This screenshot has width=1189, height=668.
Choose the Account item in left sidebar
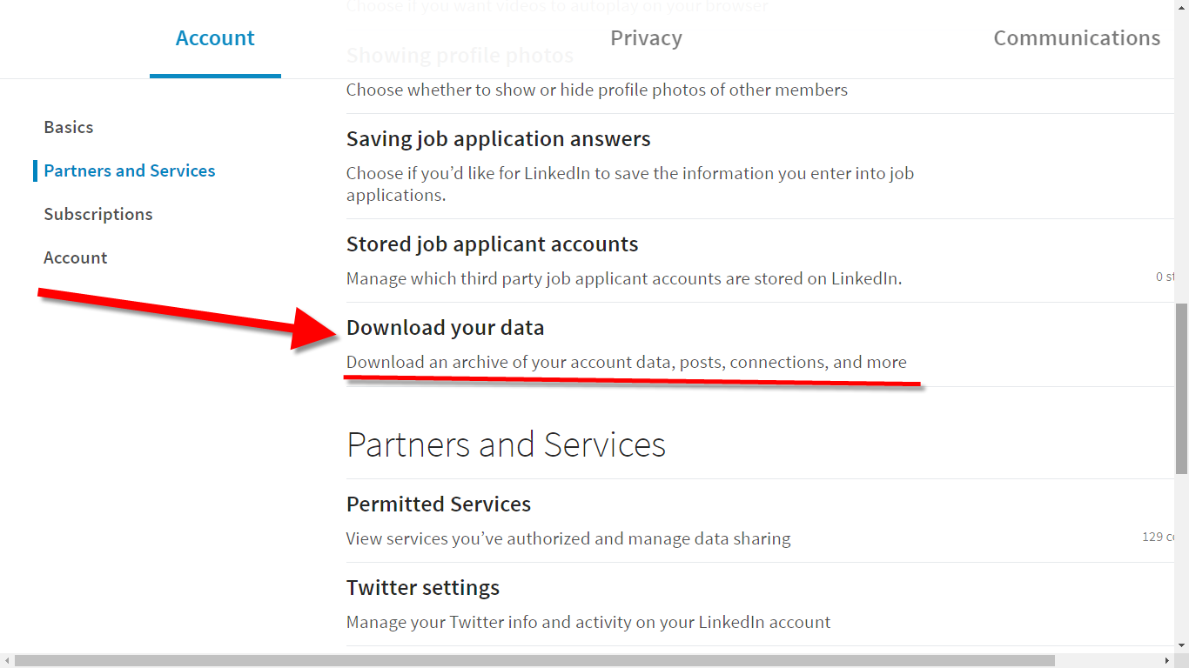click(76, 257)
